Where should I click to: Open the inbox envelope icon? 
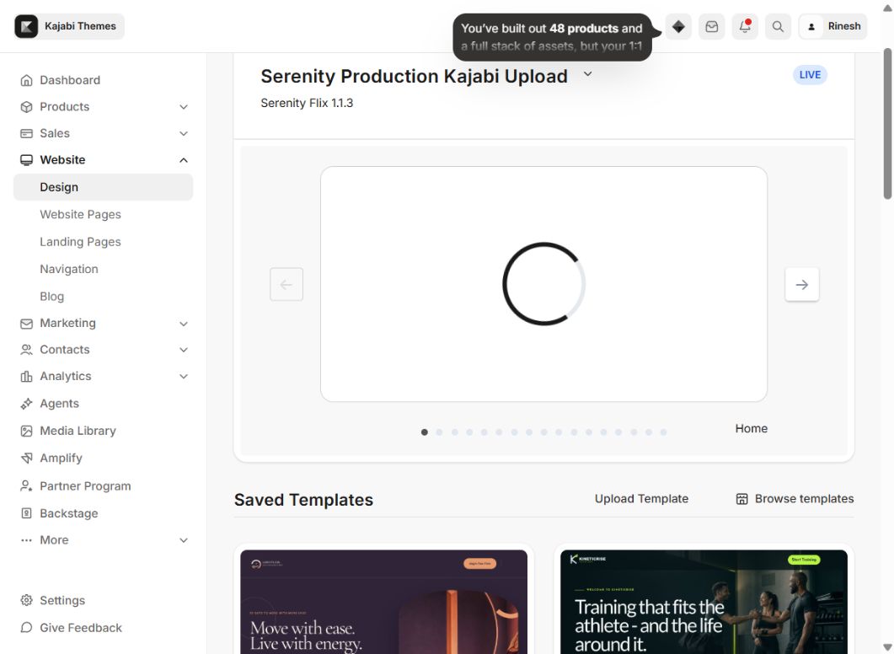click(x=711, y=26)
